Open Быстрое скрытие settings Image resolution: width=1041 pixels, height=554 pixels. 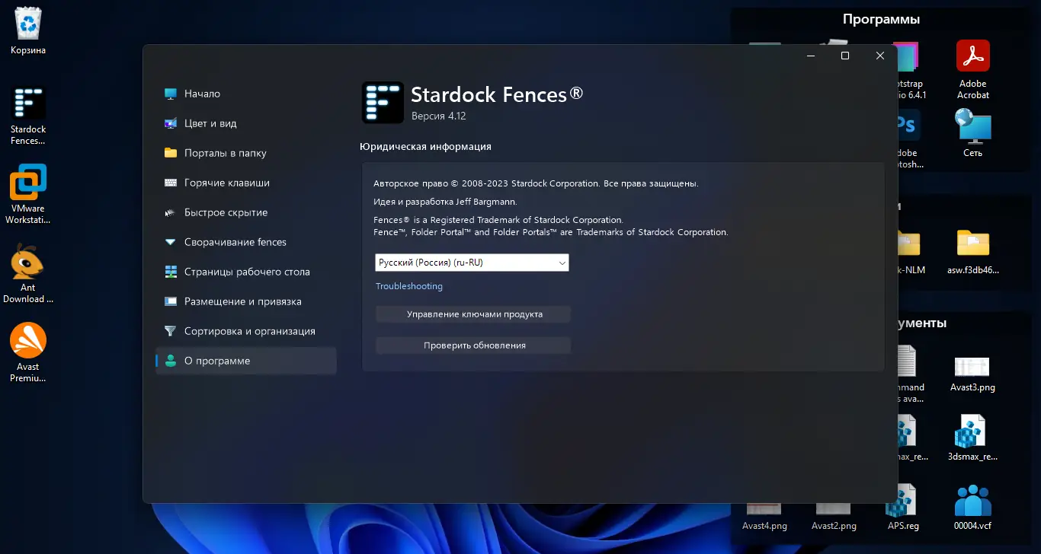[x=245, y=212]
